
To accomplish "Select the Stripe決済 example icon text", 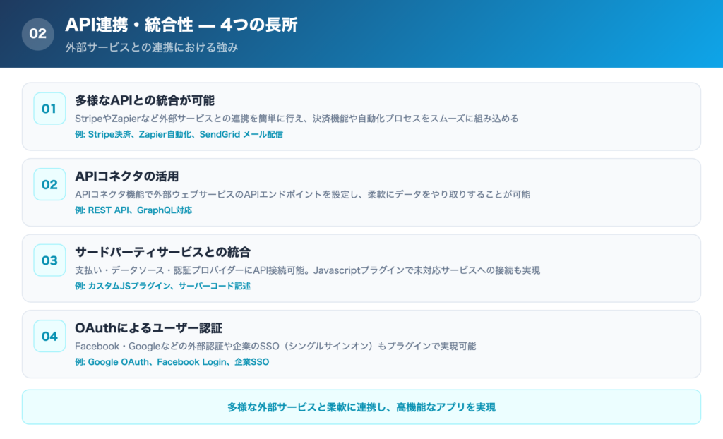I will (x=109, y=133).
